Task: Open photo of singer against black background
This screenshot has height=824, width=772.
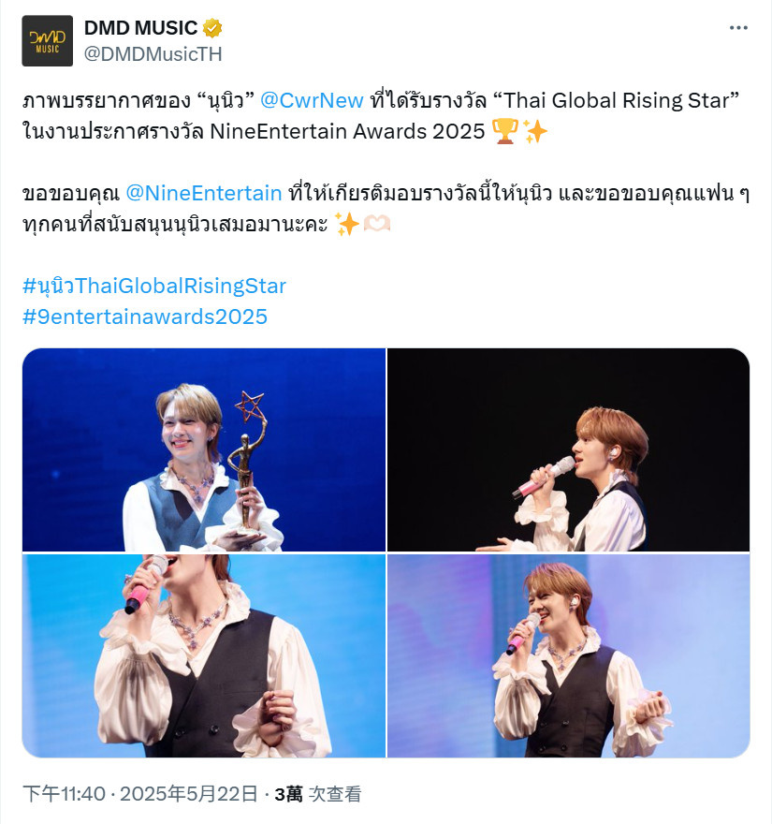Action: 568,449
